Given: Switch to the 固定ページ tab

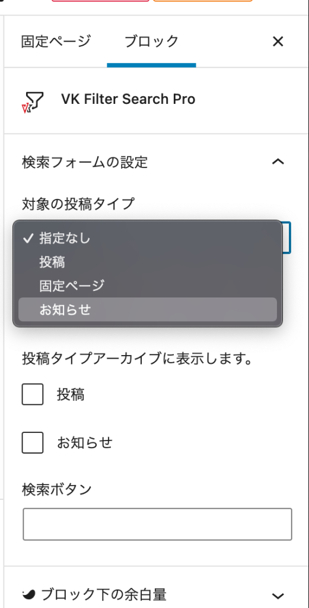Looking at the screenshot, I should (56, 41).
